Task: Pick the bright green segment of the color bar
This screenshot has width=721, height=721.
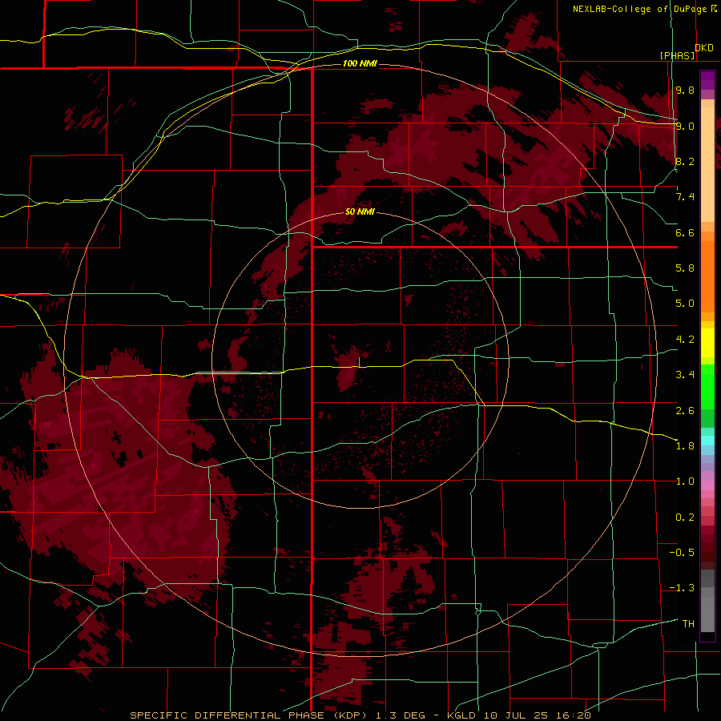Action: (707, 386)
